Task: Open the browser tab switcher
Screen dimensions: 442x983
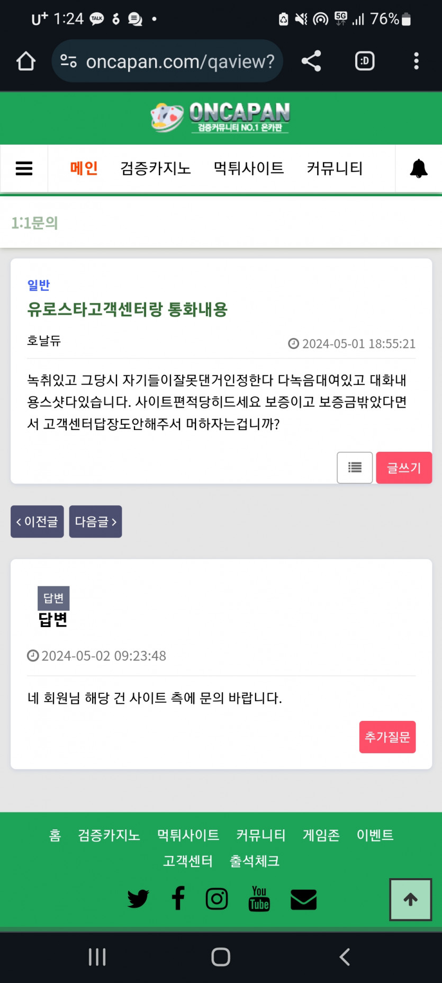Action: click(x=365, y=61)
